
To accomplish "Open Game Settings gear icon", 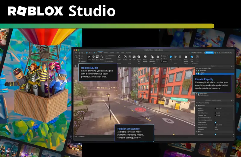I will (x=186, y=57).
